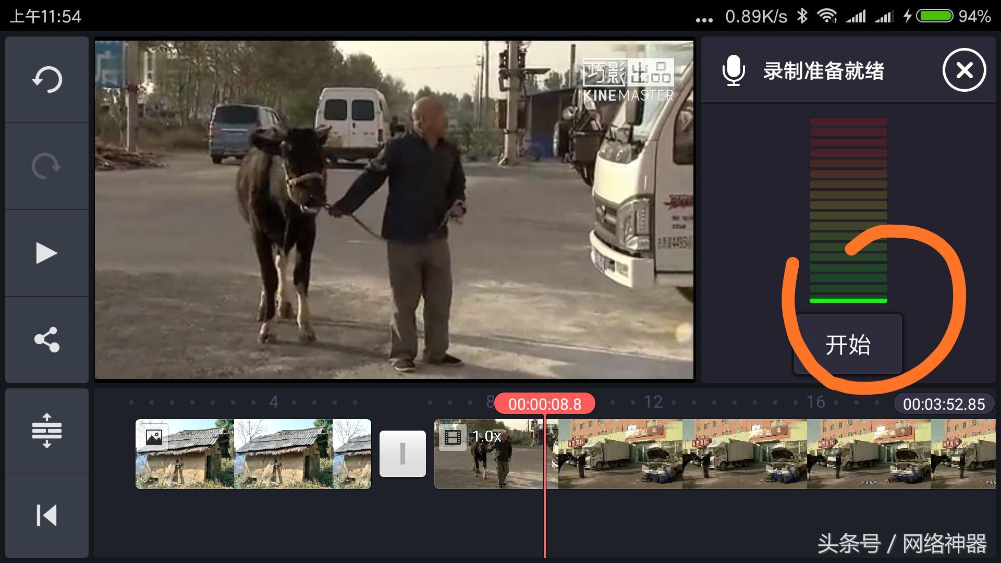Tap the 00:00:08.8 playhead time marker
This screenshot has height=563, width=1001.
(544, 404)
